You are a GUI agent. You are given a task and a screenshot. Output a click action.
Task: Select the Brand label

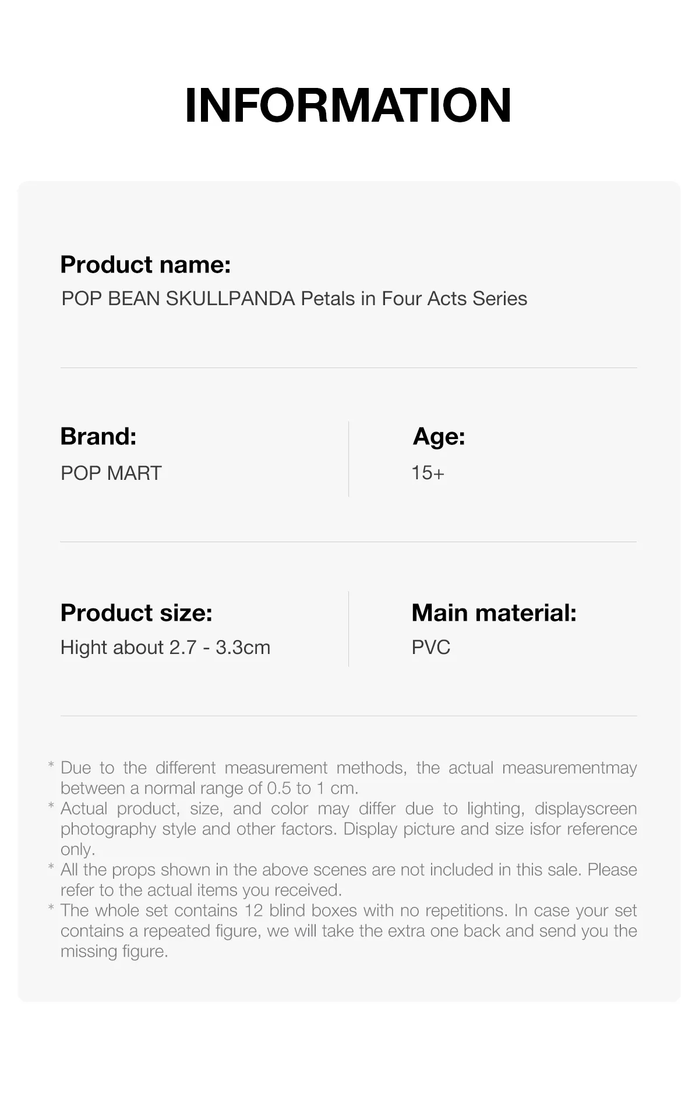pyautogui.click(x=98, y=436)
